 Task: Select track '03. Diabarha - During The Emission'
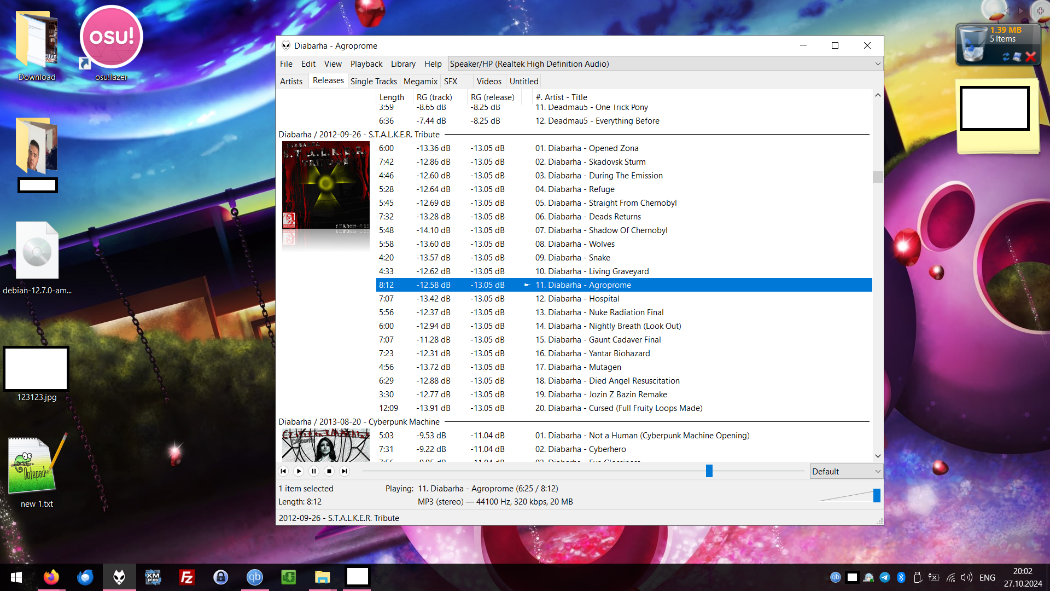pos(624,176)
